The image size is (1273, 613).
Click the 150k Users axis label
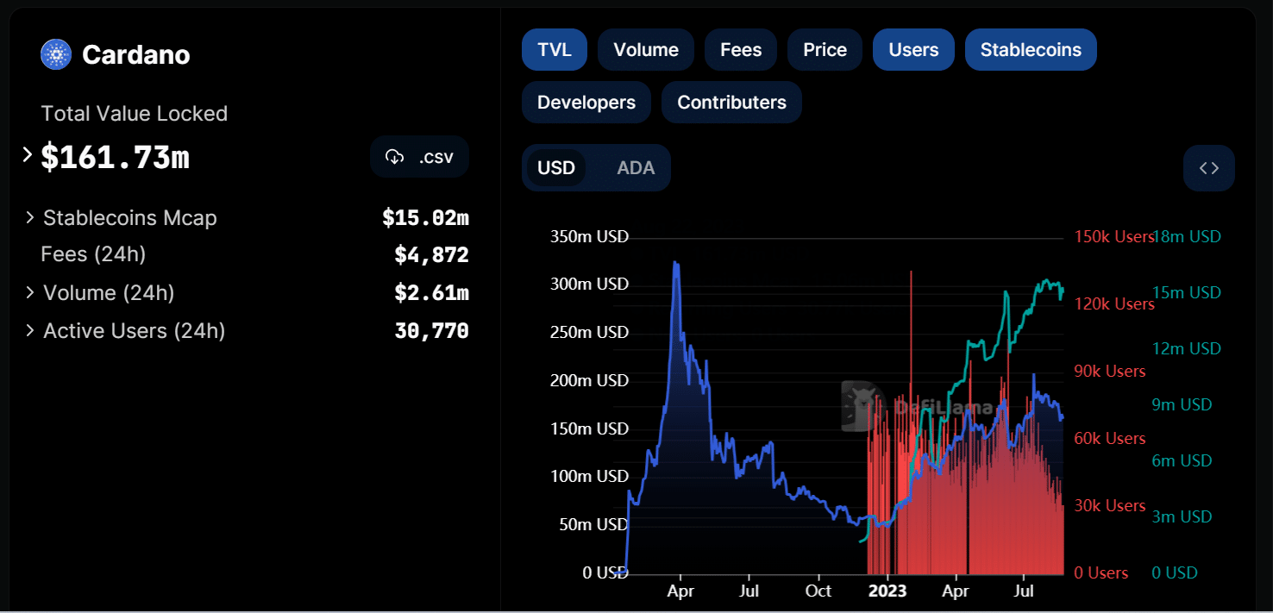point(1113,236)
